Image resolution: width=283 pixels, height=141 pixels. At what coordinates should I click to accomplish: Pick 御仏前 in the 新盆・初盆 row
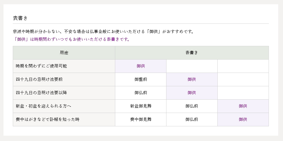tap(192, 106)
